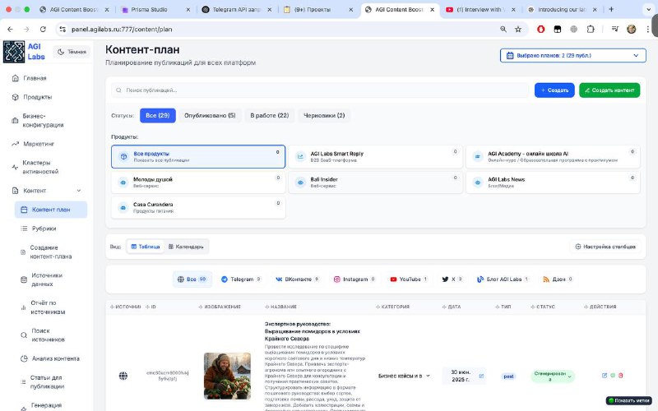Open the Главная sidebar item

click(35, 78)
